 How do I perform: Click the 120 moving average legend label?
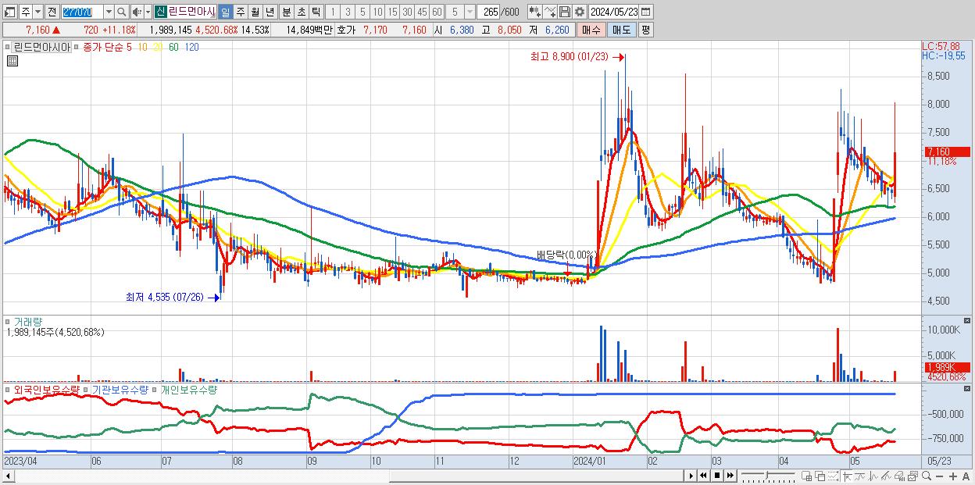tap(191, 47)
